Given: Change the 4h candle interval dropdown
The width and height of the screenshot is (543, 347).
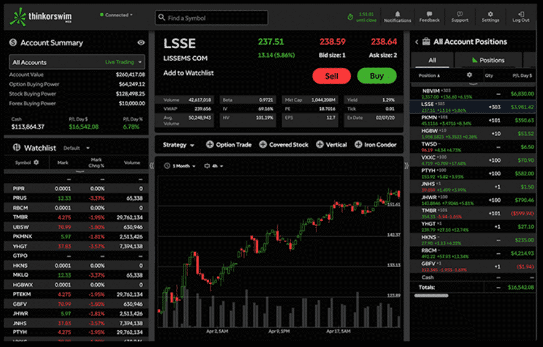Looking at the screenshot, I should [213, 166].
